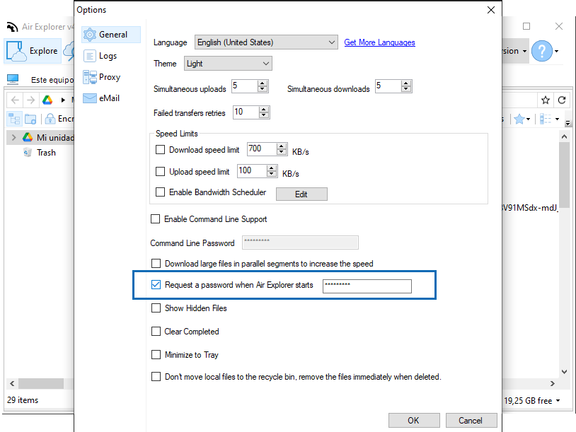Toggle Enable Bandwidth Scheduler checkbox
The image size is (576, 432).
[x=160, y=192]
